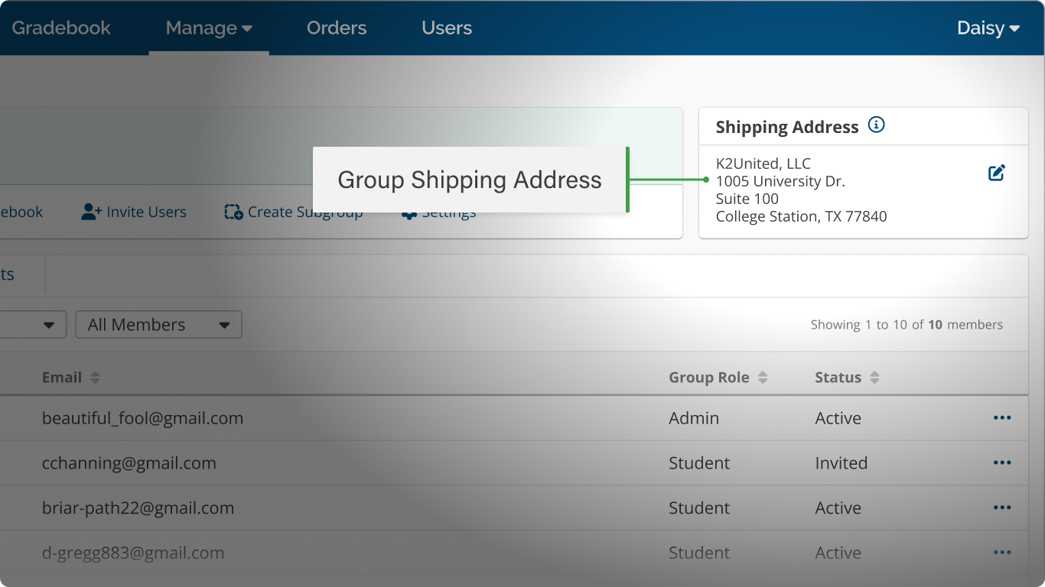This screenshot has width=1045, height=587.
Task: Open the Manage dropdown menu
Action: 209,28
